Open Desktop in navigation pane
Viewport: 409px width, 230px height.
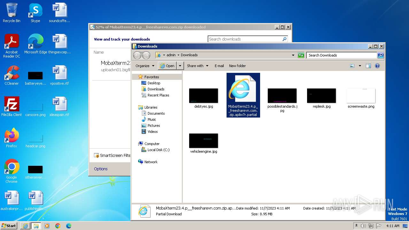click(154, 83)
